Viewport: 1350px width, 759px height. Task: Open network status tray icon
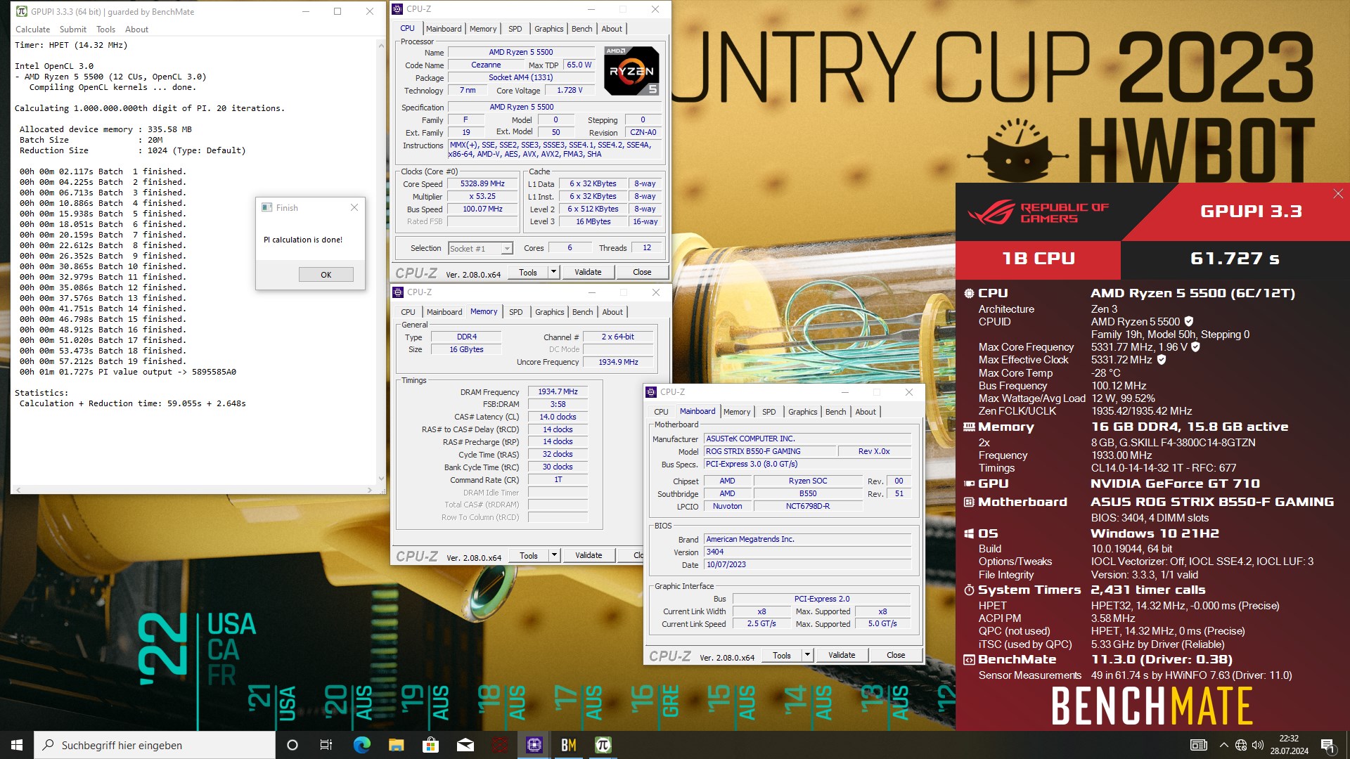coord(1241,745)
